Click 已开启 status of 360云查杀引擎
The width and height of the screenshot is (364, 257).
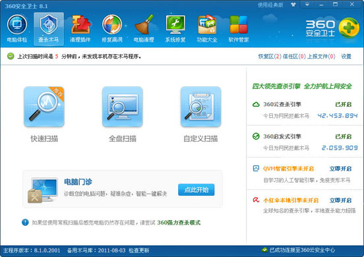click(344, 104)
